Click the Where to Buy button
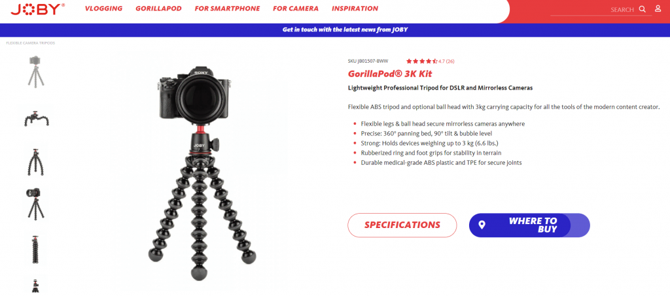Image resolution: width=670 pixels, height=296 pixels. (x=529, y=225)
